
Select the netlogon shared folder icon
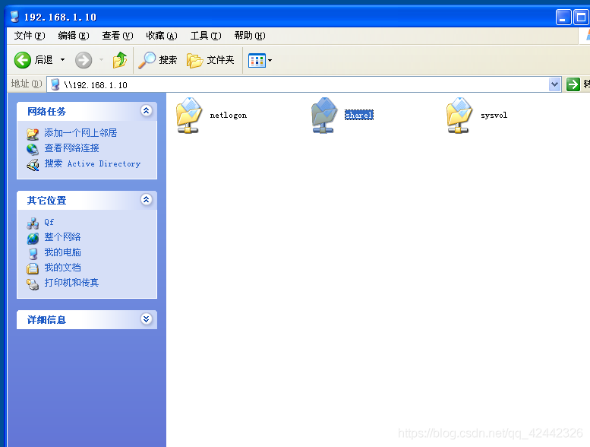[x=189, y=116]
